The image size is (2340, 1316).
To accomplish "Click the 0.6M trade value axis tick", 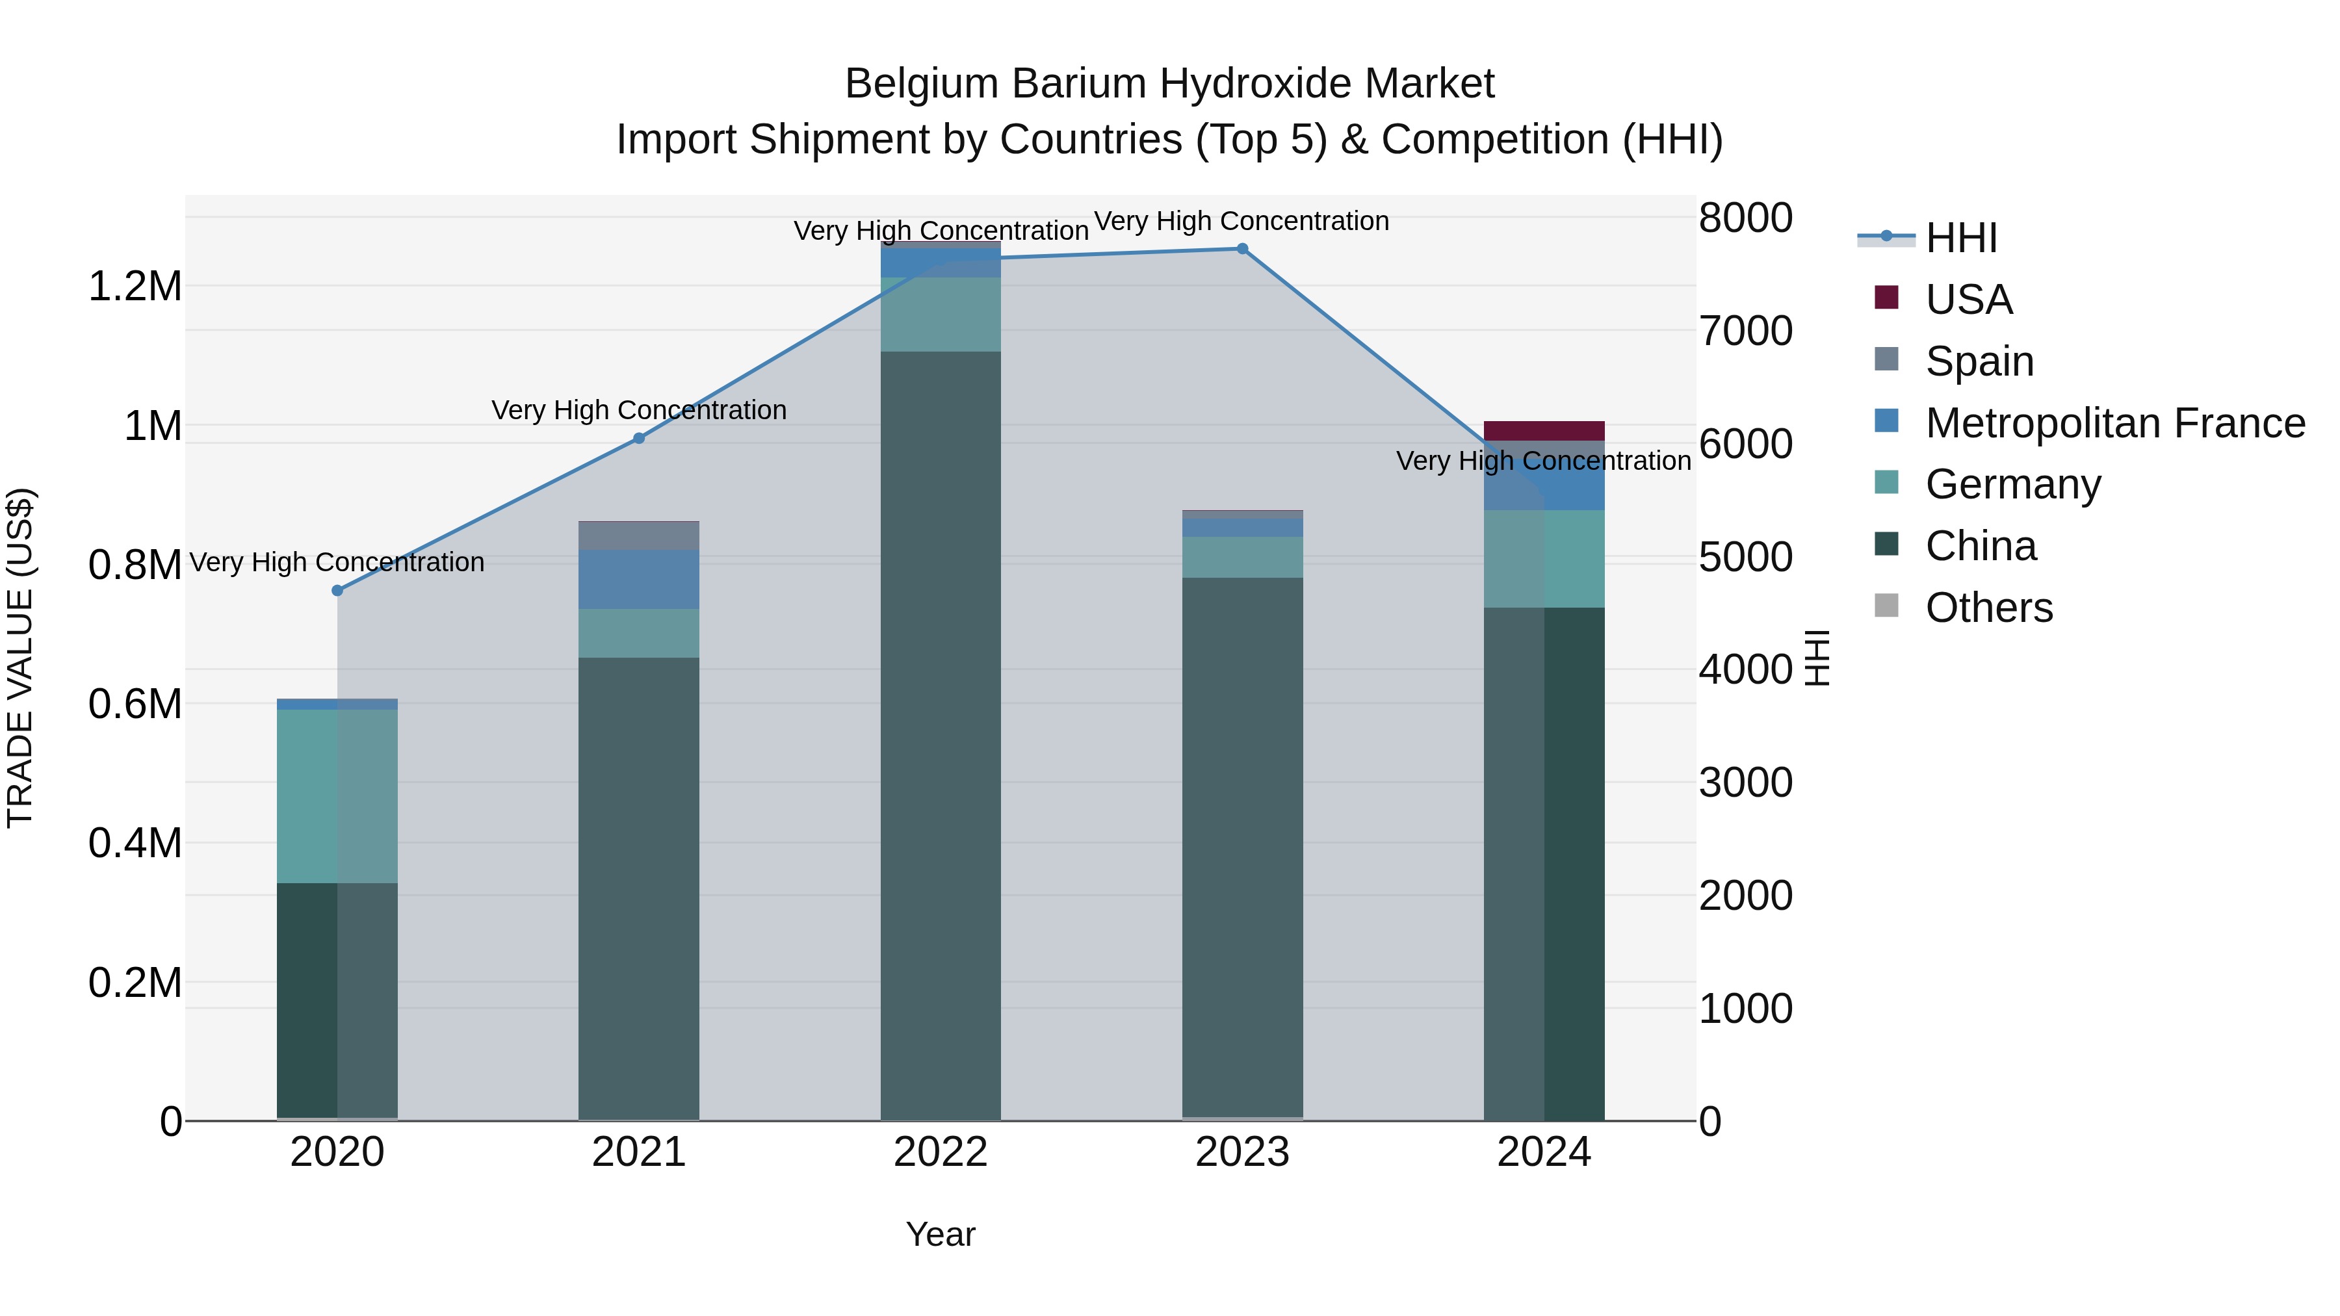I will (x=135, y=704).
